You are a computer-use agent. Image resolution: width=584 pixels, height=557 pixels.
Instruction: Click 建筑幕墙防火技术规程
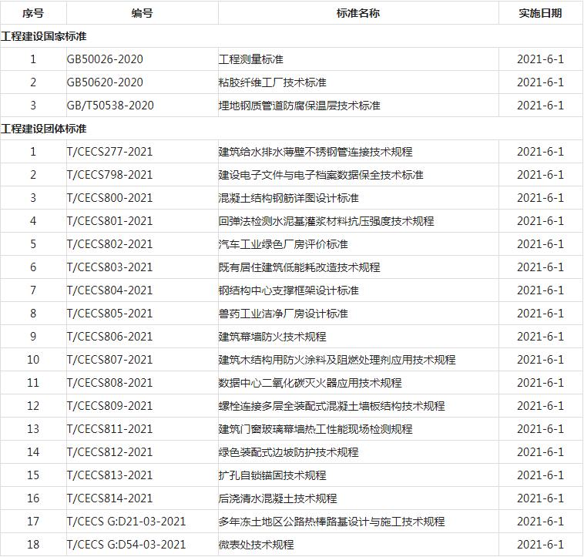tap(272, 336)
